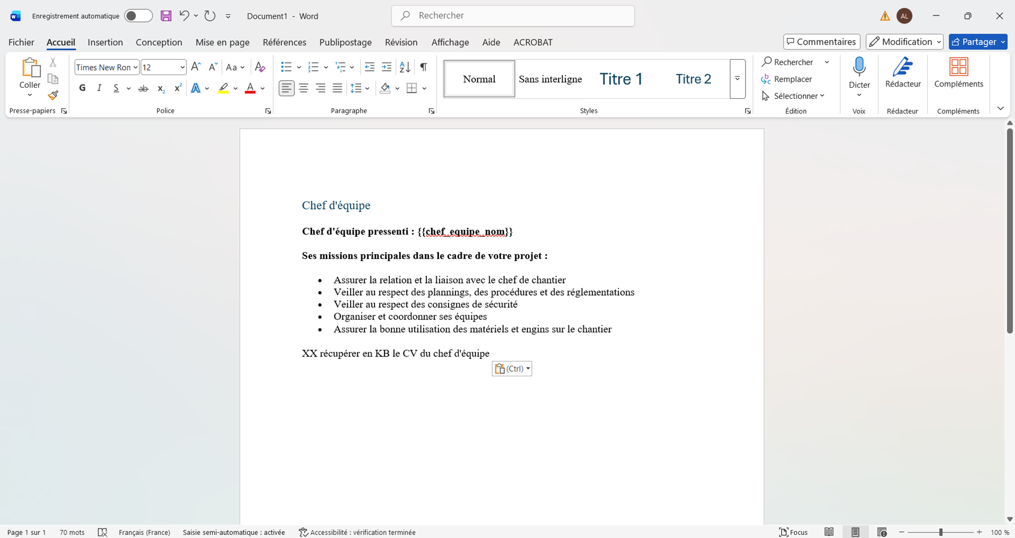Open the Insertion ribbon tab
The height and width of the screenshot is (538, 1015).
[x=105, y=42]
